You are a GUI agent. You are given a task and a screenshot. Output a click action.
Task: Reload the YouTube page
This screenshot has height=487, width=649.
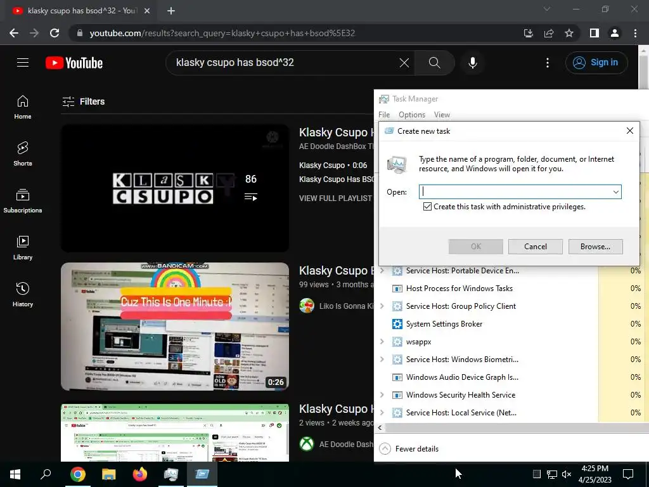pyautogui.click(x=55, y=33)
